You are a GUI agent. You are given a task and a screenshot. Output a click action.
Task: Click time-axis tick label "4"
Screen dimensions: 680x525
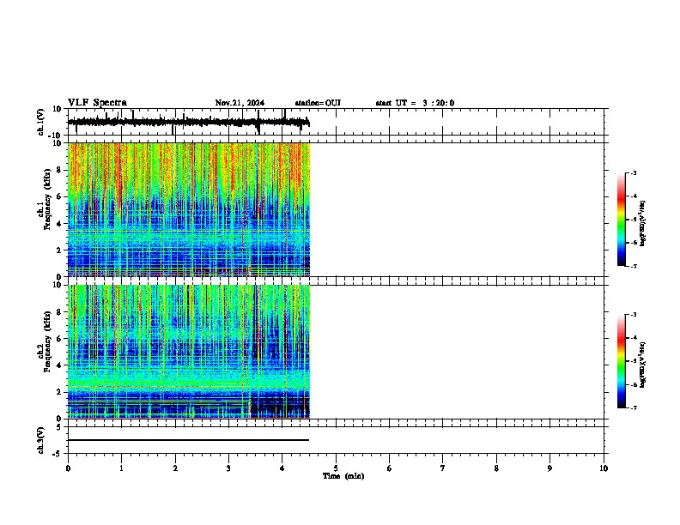pyautogui.click(x=282, y=468)
